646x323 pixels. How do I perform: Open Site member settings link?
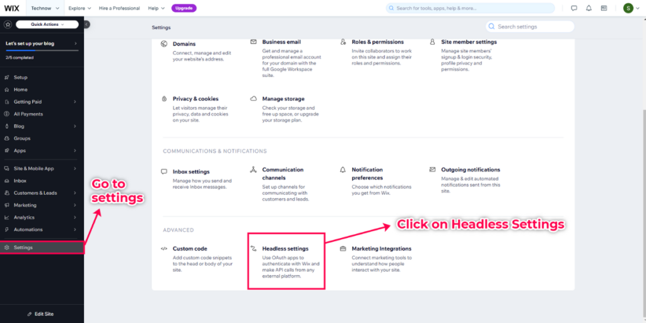[469, 42]
